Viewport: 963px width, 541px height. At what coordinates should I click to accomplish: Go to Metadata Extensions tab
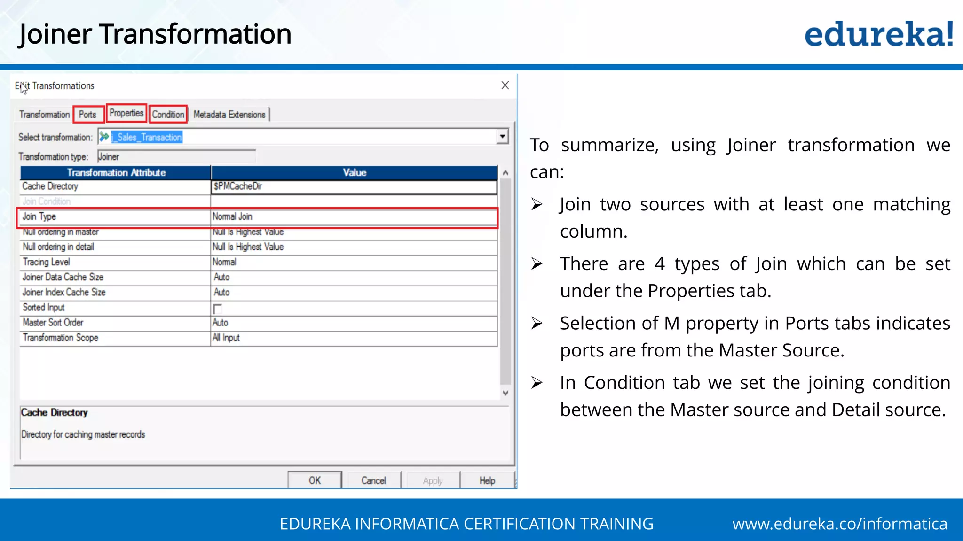coord(229,115)
